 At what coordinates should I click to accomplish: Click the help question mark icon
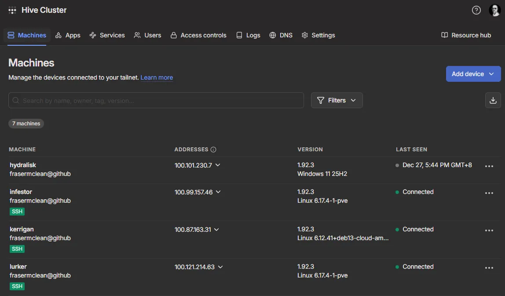(476, 10)
